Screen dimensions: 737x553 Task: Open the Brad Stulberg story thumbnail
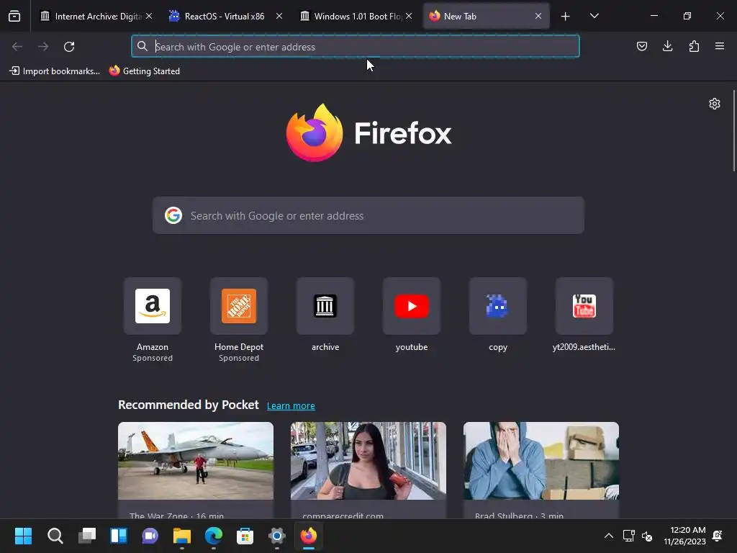point(541,461)
